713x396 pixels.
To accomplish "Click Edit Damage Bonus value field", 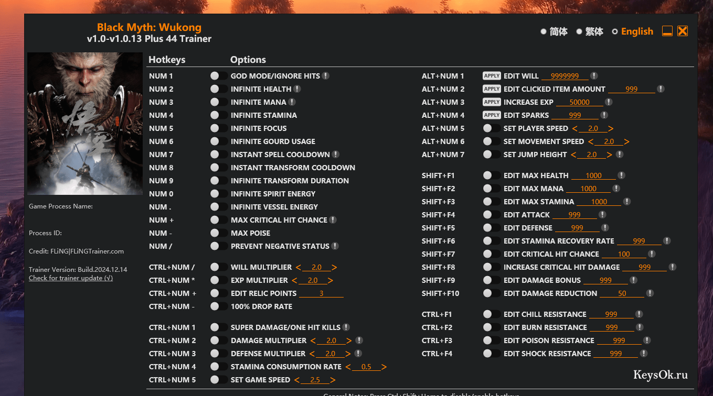I will [x=605, y=280].
